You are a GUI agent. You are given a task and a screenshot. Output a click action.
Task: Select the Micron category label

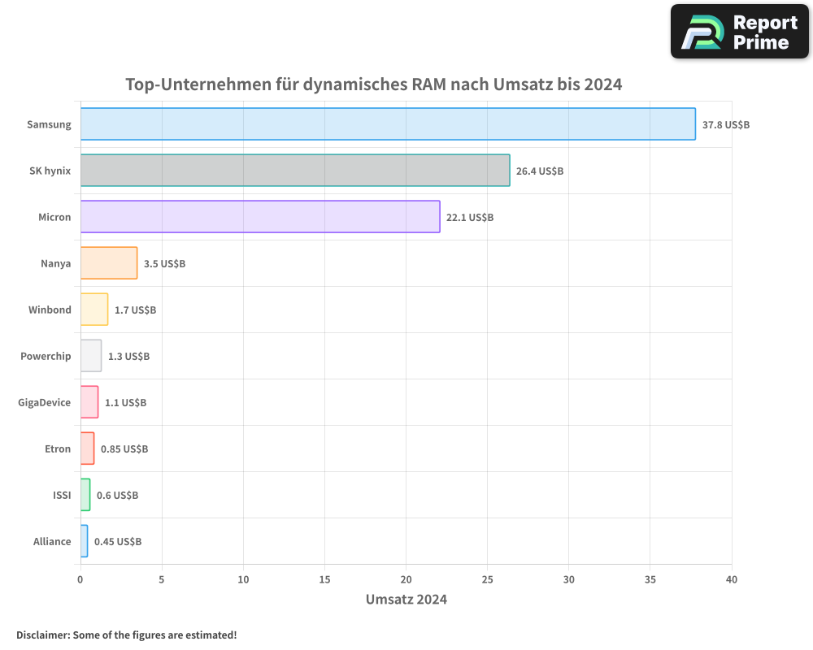pyautogui.click(x=54, y=217)
